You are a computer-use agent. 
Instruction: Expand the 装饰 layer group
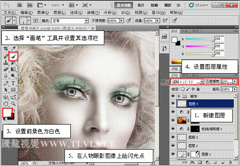coord(179,96)
